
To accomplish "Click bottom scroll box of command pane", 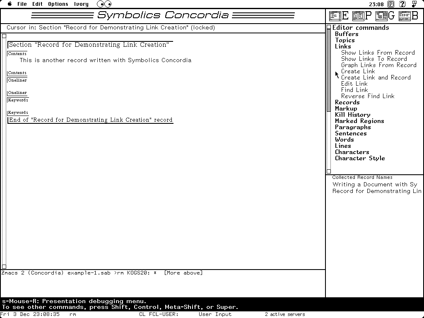I will (x=329, y=171).
